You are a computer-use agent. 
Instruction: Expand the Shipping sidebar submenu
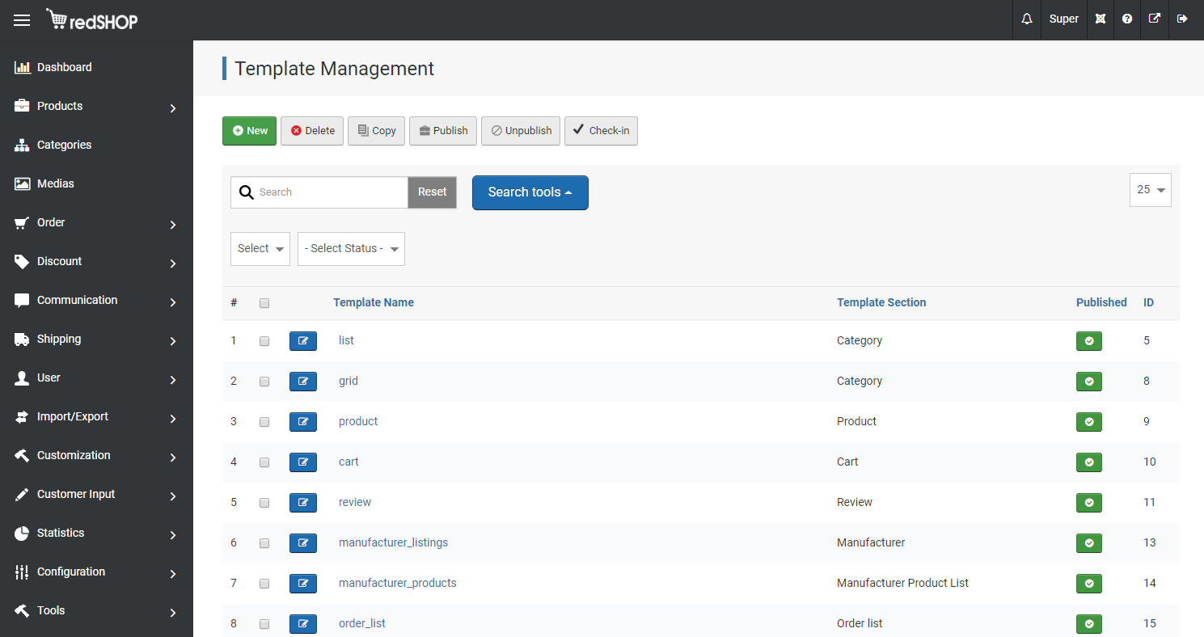click(173, 340)
